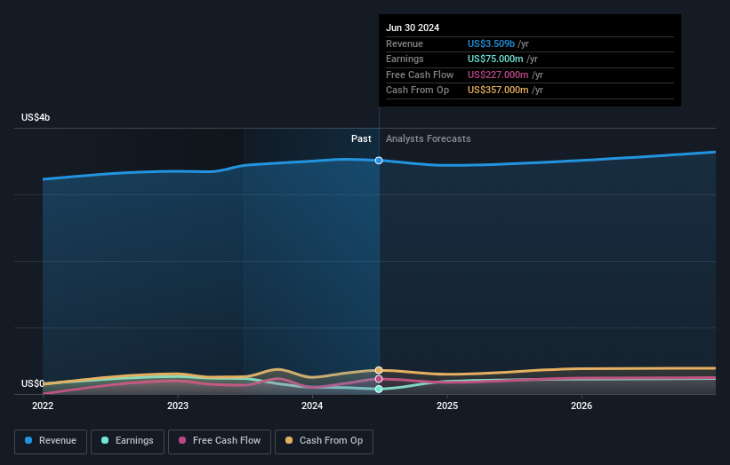Screen dimensions: 730x465
Task: Click the 2025 axis label
Action: pyautogui.click(x=447, y=406)
